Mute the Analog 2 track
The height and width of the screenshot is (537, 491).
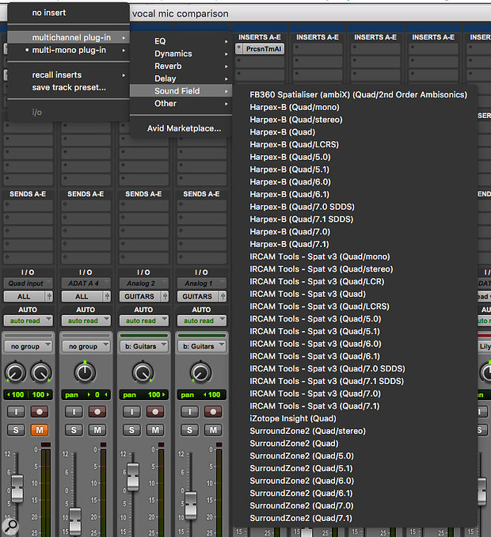[155, 430]
